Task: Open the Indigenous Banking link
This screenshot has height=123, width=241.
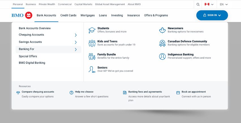Action: click(180, 54)
